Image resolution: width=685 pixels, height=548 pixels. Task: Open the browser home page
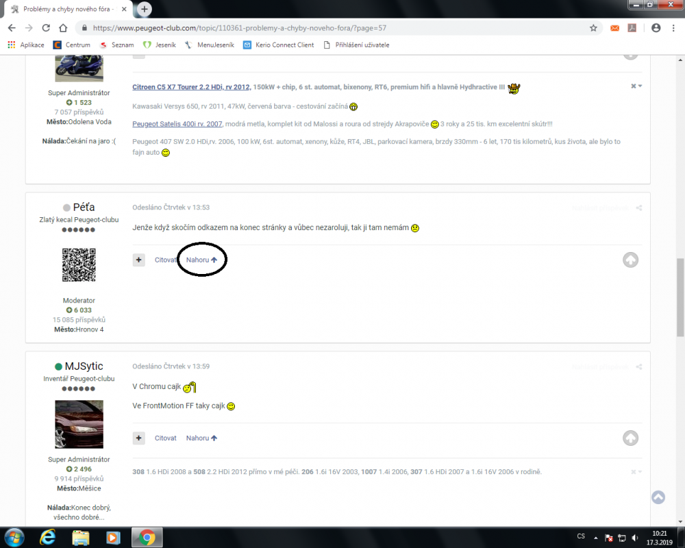[63, 28]
